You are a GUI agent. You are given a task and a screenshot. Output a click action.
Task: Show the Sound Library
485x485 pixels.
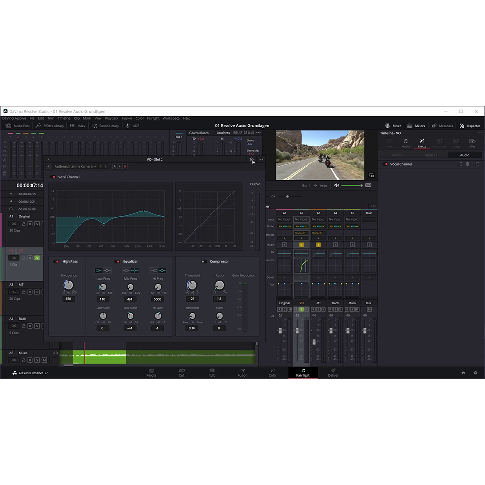coord(105,126)
